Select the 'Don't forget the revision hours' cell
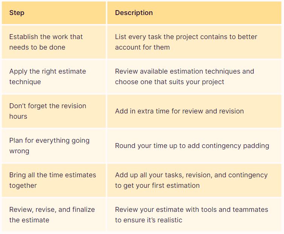The height and width of the screenshot is (234, 284). 54,111
